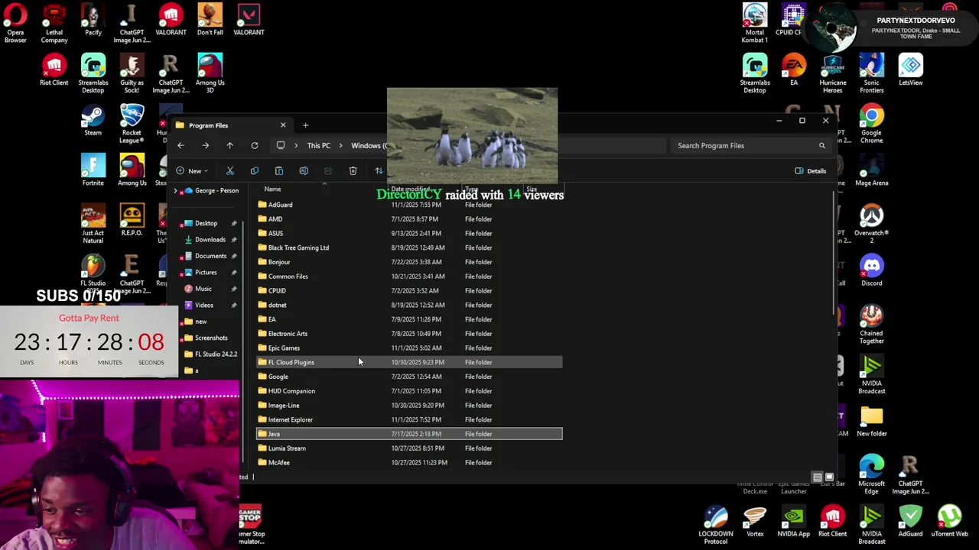The image size is (979, 550).
Task: Open R.E.P.O. desktop shortcut
Action: pos(132,221)
